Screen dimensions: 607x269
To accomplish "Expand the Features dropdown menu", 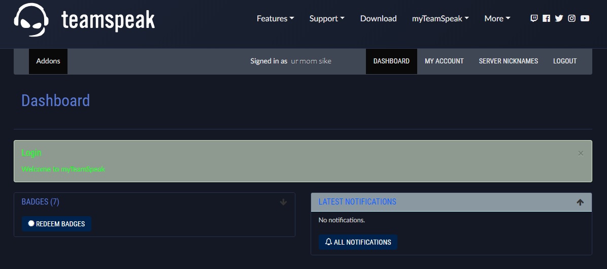I will pos(275,19).
